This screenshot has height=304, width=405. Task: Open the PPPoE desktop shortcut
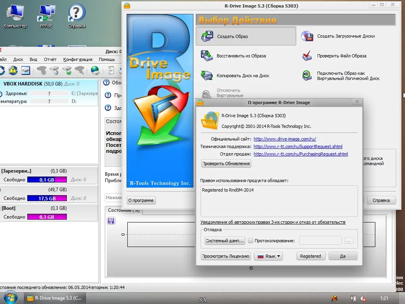(46, 16)
